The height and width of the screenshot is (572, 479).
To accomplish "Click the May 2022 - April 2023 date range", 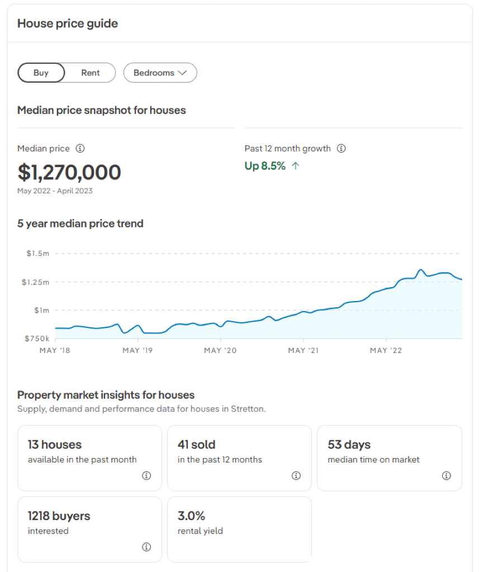I will [x=55, y=191].
